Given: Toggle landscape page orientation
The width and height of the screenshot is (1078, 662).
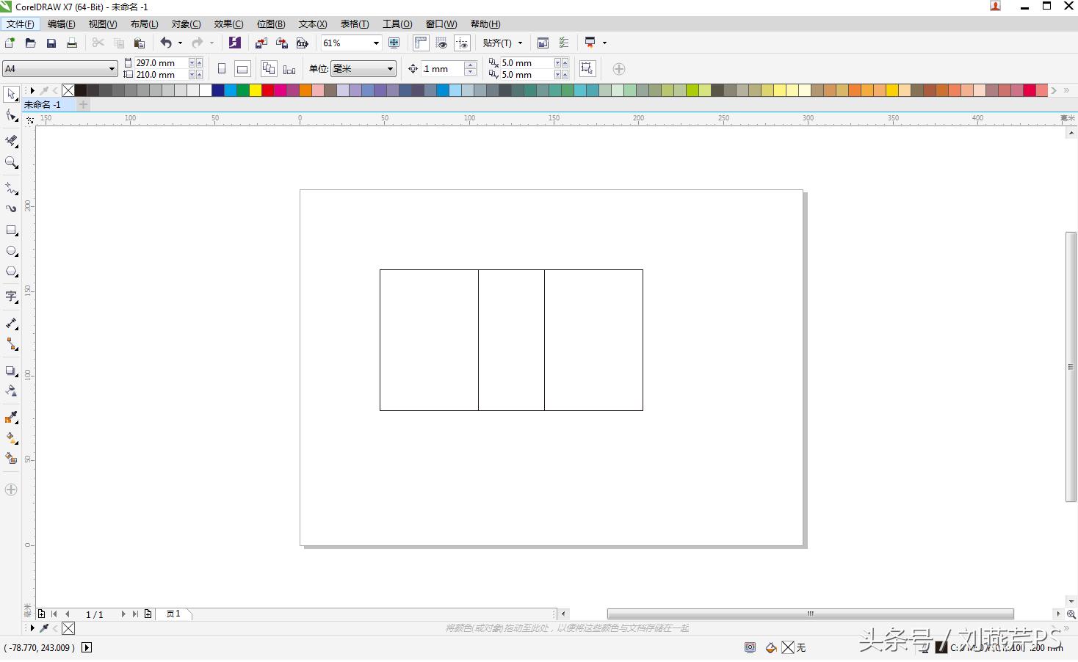Looking at the screenshot, I should click(242, 68).
